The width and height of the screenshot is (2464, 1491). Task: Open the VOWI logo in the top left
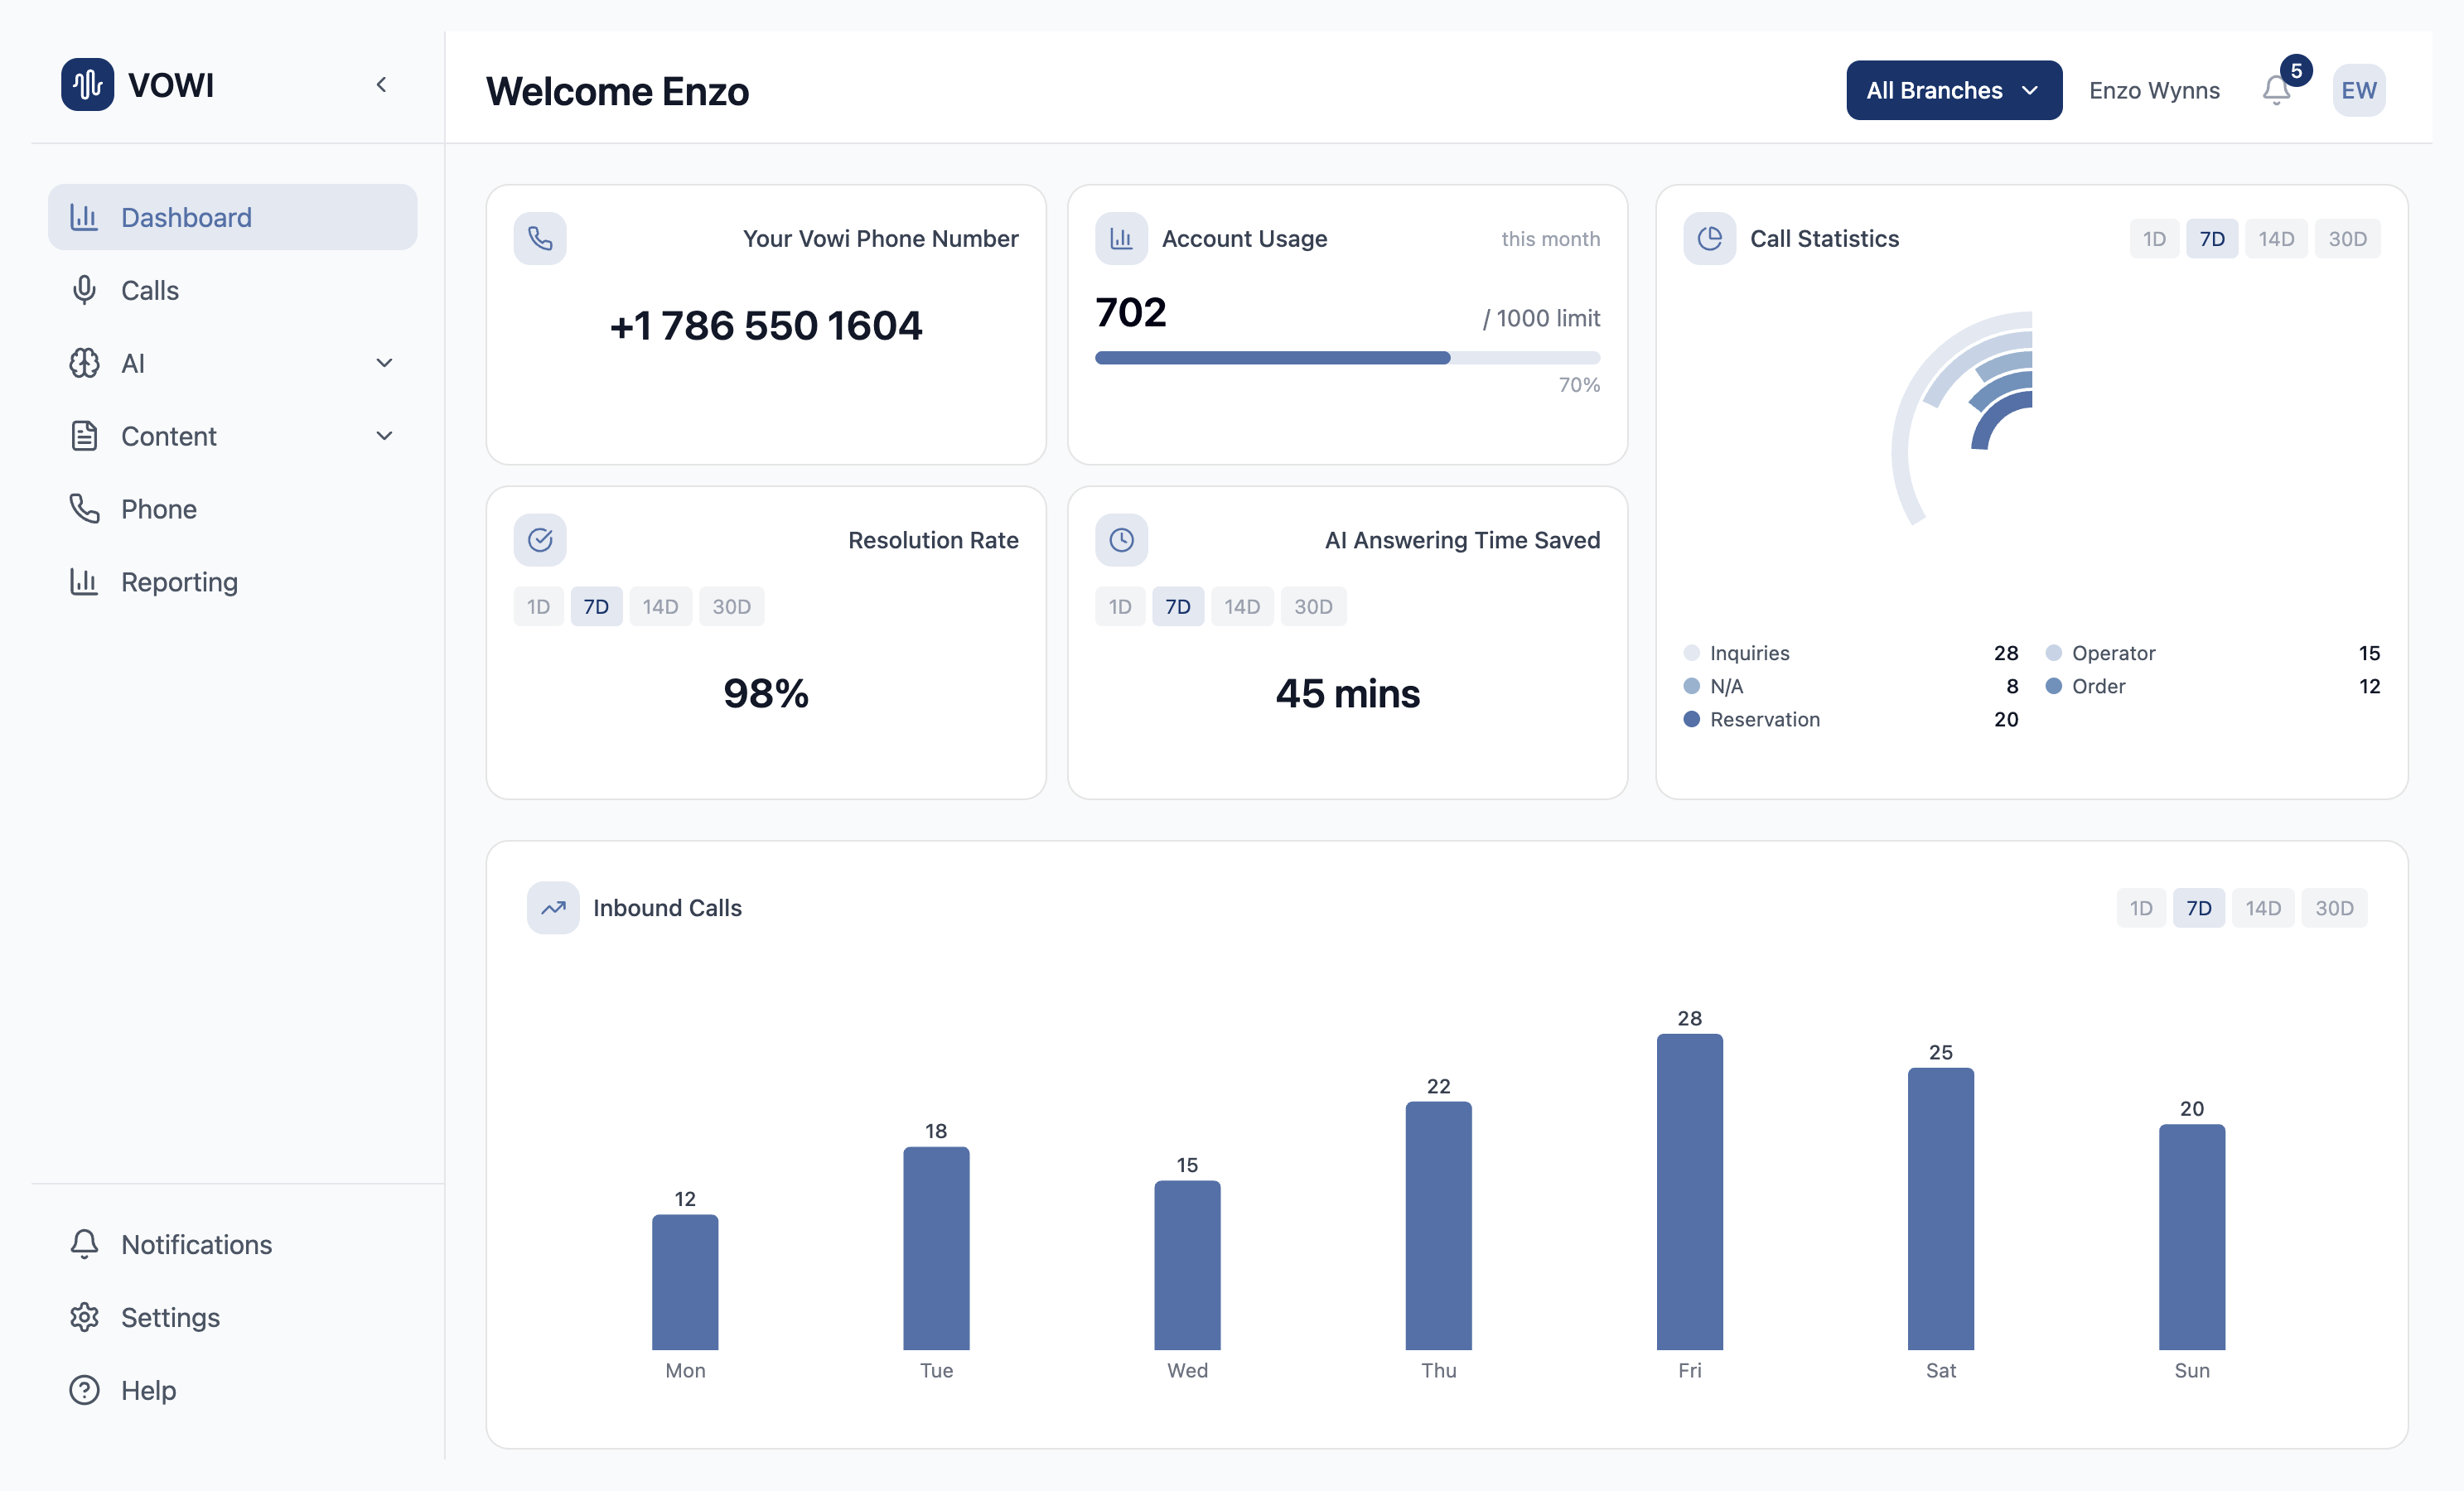coord(138,84)
